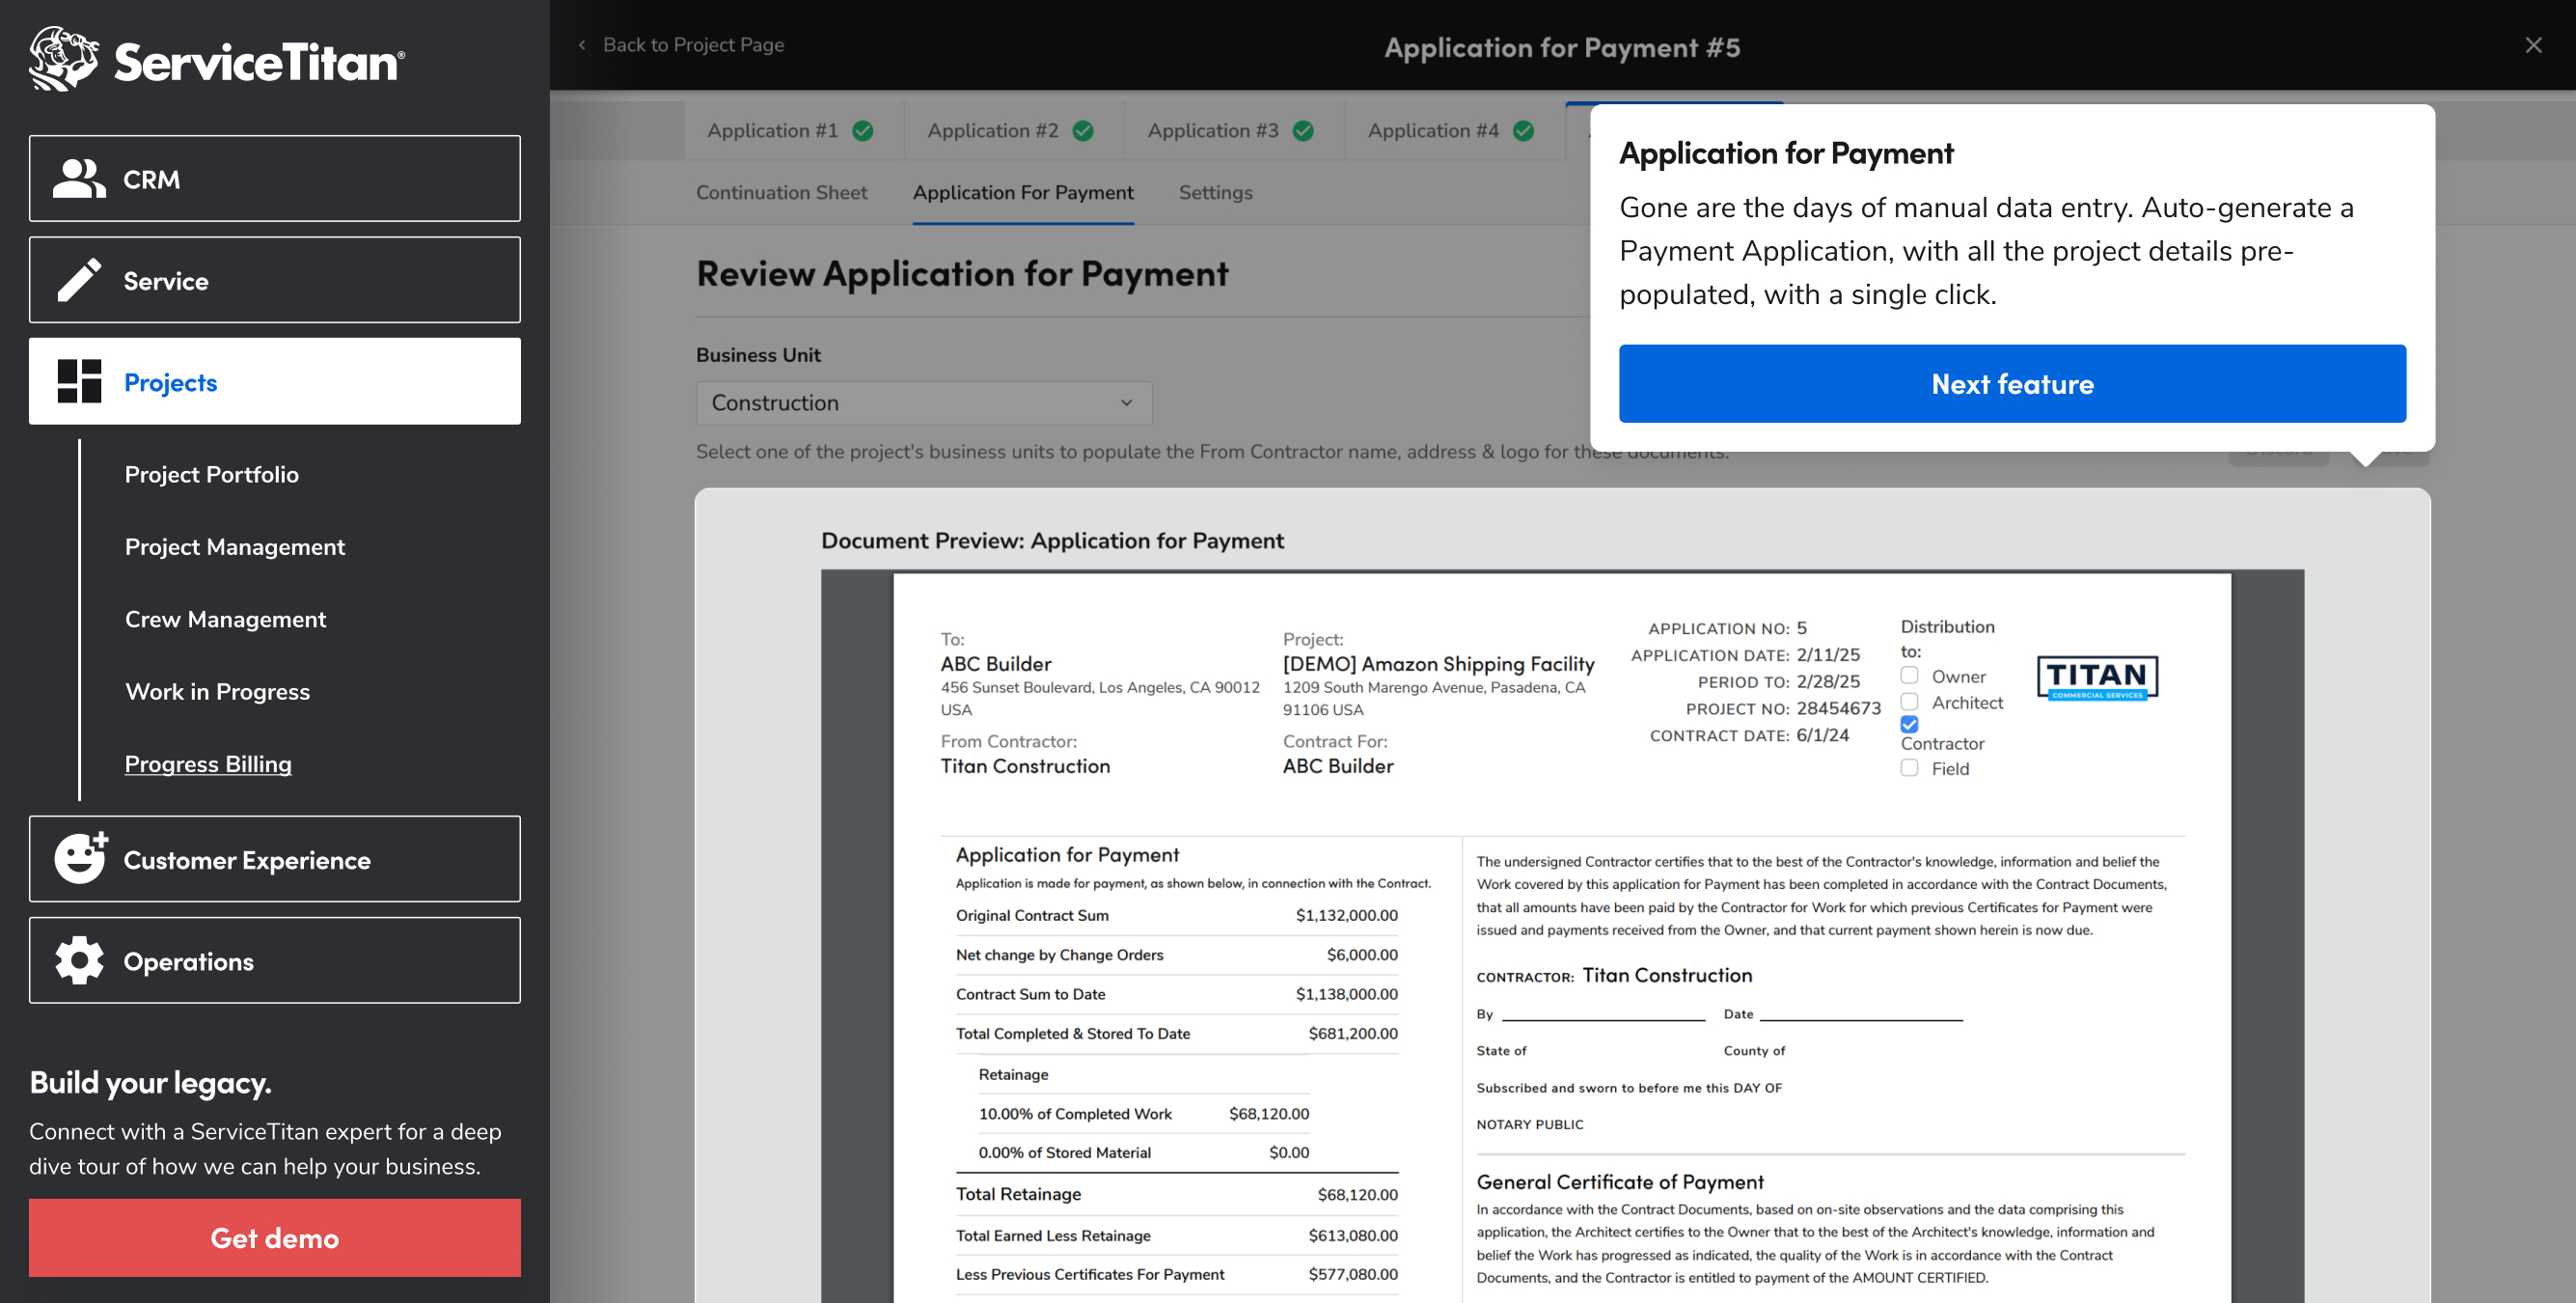Check the Architect distribution checkbox
This screenshot has height=1303, width=2576.
point(1909,702)
